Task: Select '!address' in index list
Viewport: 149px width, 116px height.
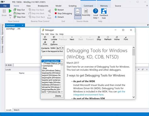Action: (51, 85)
